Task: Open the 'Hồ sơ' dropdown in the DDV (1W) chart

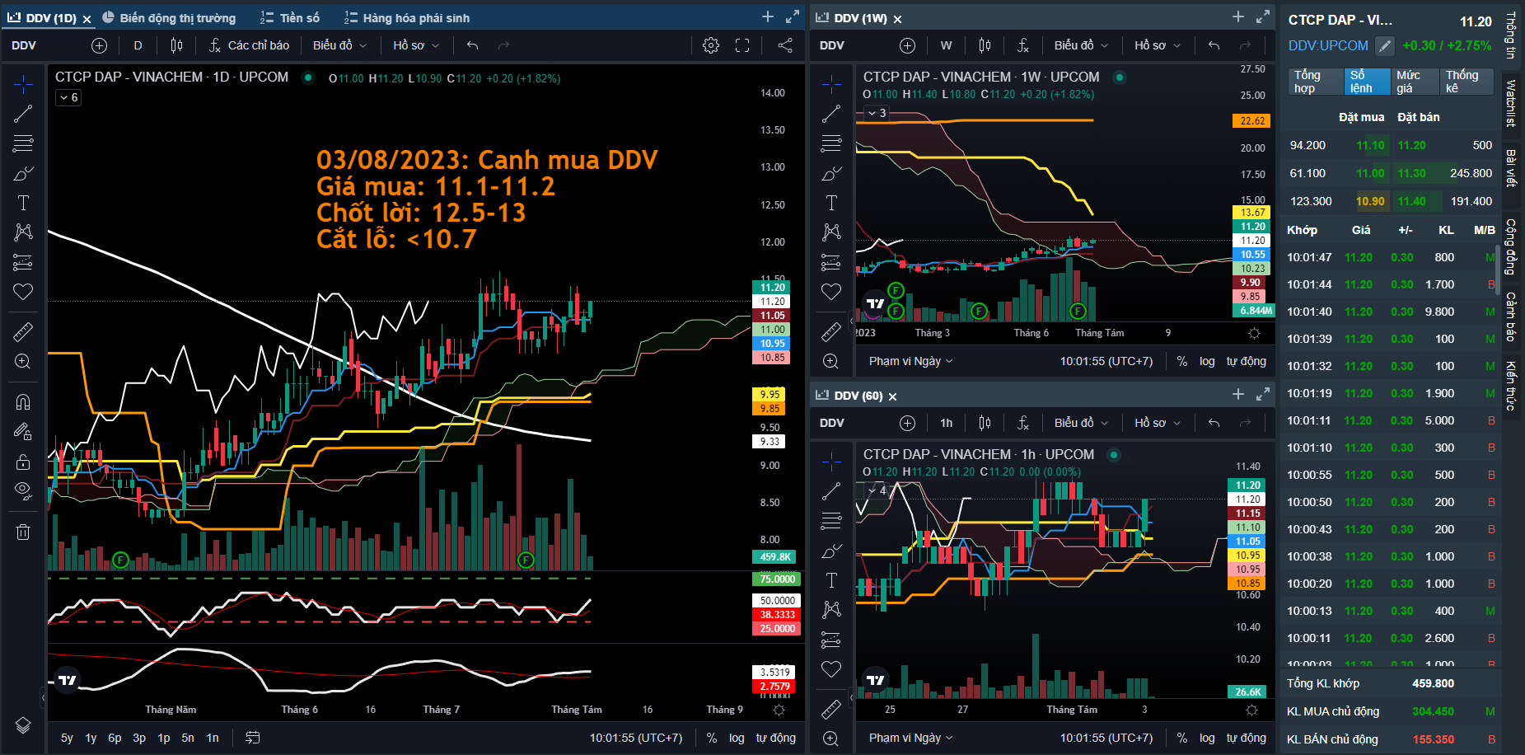Action: click(1158, 45)
